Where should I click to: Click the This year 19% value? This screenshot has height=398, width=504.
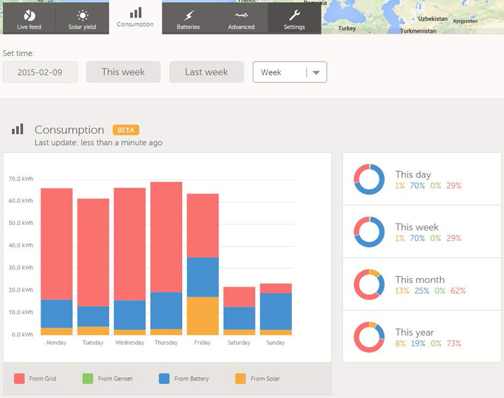[x=418, y=343]
